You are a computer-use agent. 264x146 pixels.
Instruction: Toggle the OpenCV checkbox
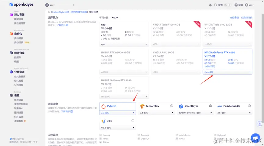139,139
